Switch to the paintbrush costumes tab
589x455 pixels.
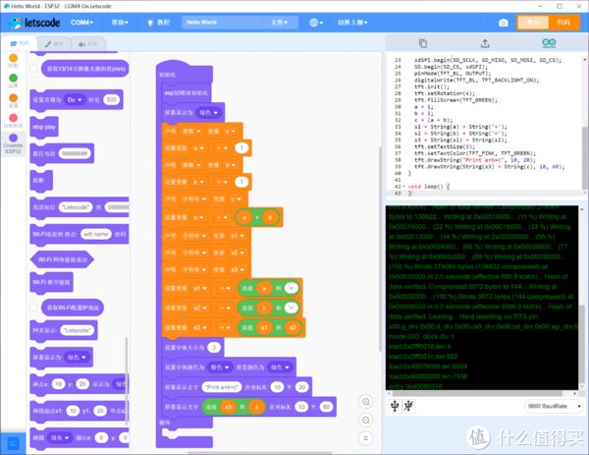[54, 44]
